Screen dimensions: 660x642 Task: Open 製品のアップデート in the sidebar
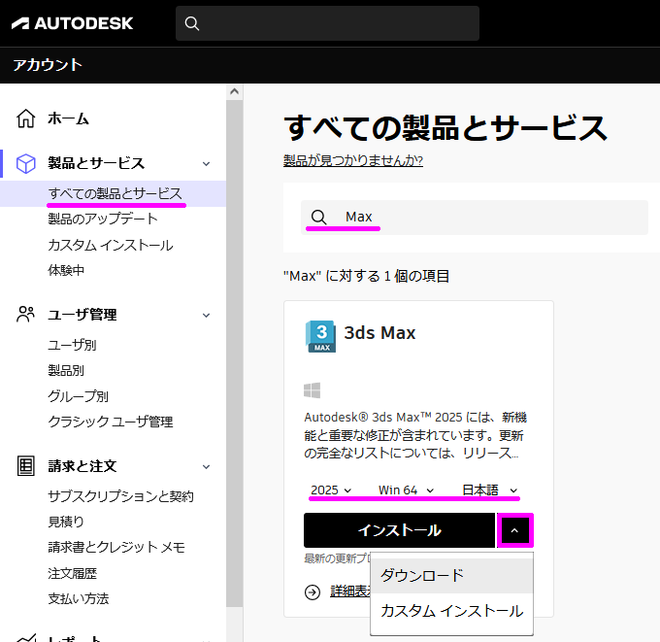tap(103, 220)
